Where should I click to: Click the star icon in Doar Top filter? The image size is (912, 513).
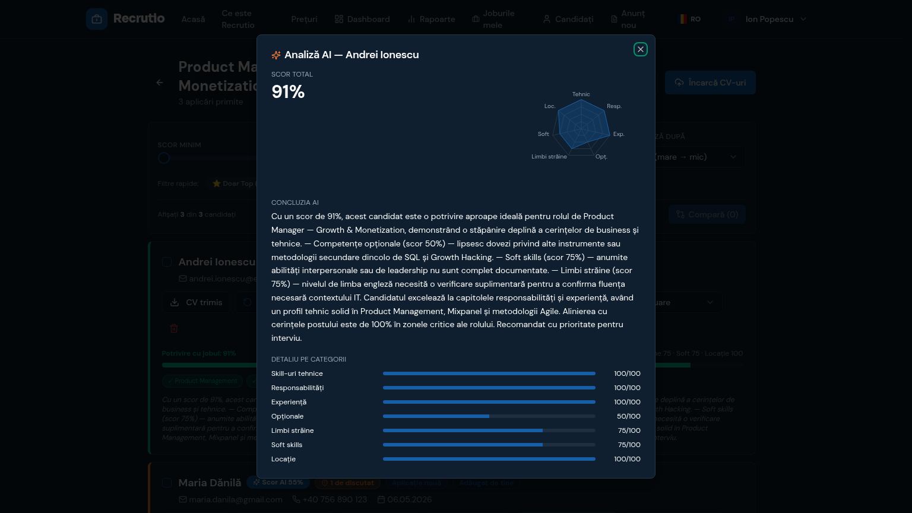pyautogui.click(x=217, y=183)
